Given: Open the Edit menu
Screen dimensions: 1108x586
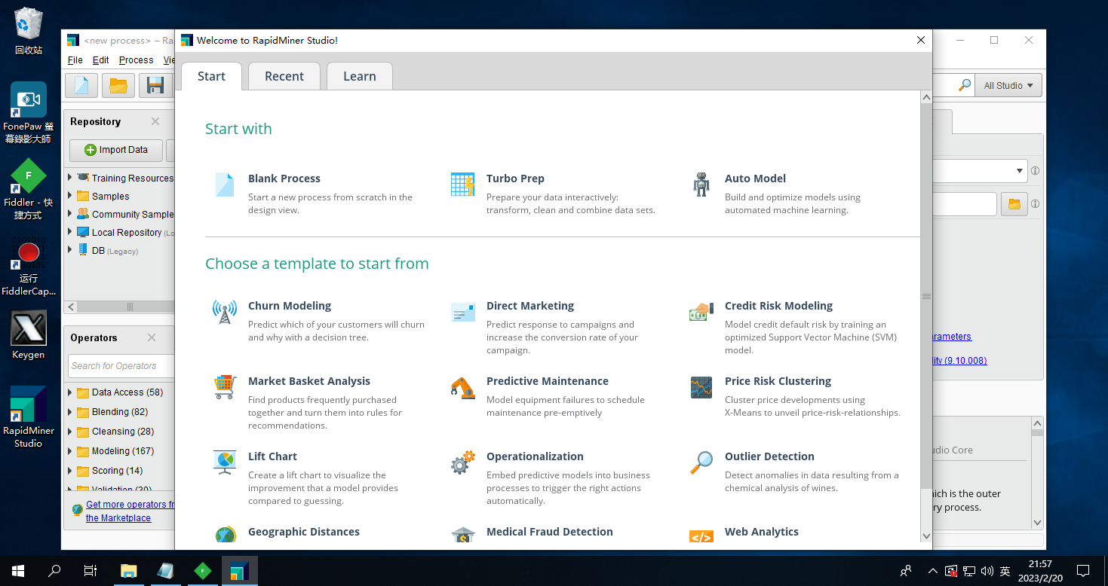Looking at the screenshot, I should pos(101,60).
